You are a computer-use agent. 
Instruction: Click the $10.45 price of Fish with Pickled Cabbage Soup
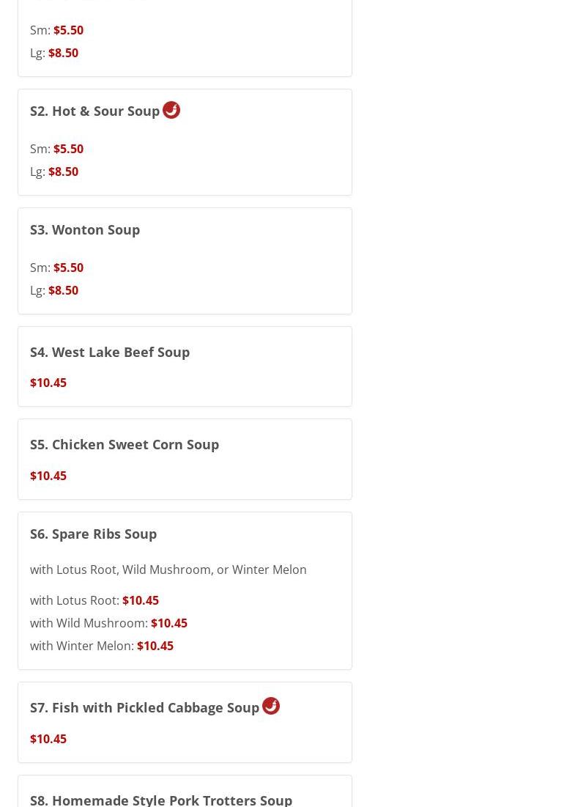48,739
